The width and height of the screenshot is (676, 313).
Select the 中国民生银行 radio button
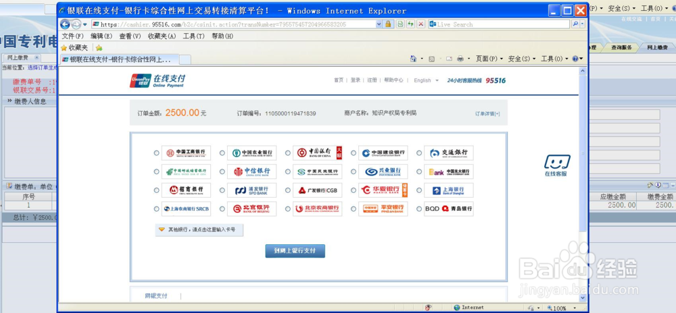[287, 171]
